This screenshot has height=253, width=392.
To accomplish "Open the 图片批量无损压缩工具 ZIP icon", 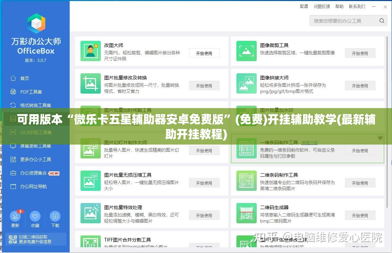I will tap(91, 181).
